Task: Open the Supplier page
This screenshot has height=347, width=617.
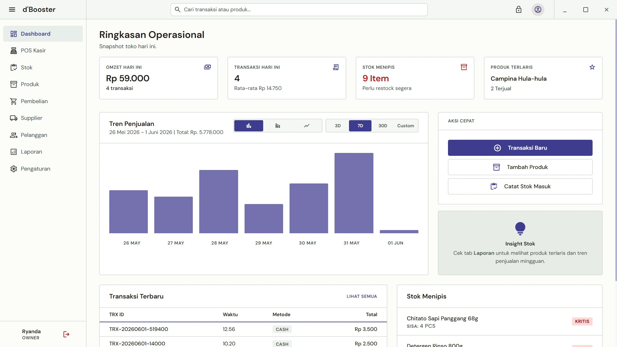Action: tap(43, 118)
